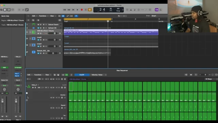Click the Sample_502 track icon
The width and height of the screenshot is (218, 123).
click(34, 52)
